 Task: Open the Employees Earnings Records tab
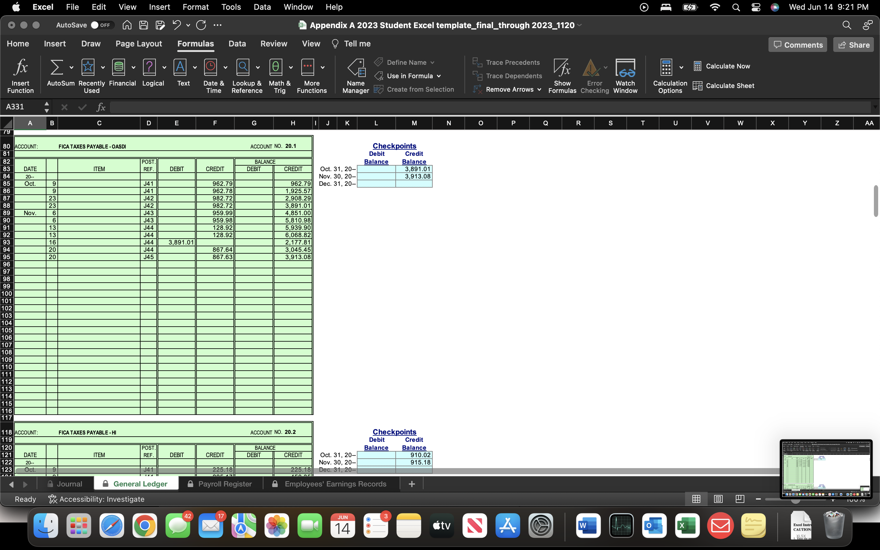pyautogui.click(x=335, y=484)
